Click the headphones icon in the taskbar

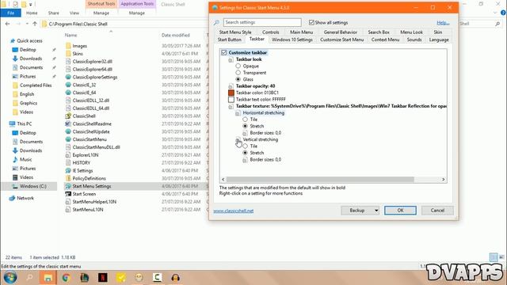tap(176, 278)
